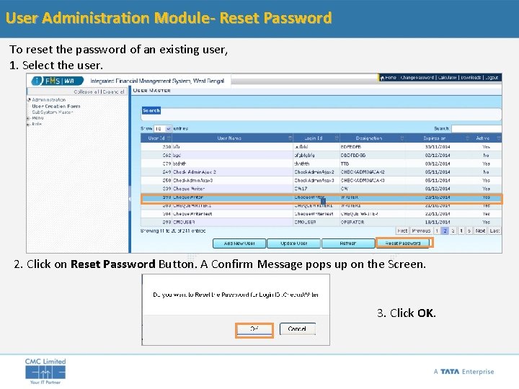
Task: Select the Search tab
Action: tap(151, 110)
